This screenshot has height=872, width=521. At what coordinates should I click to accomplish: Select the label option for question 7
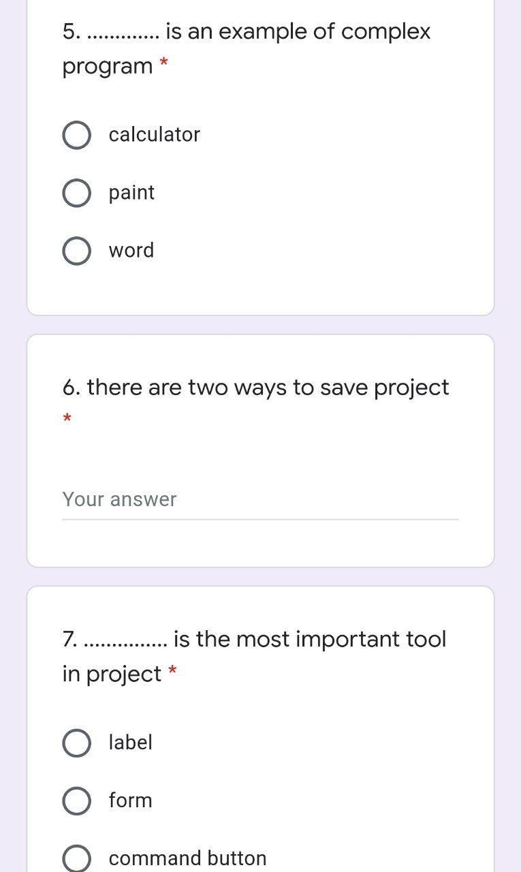(76, 743)
